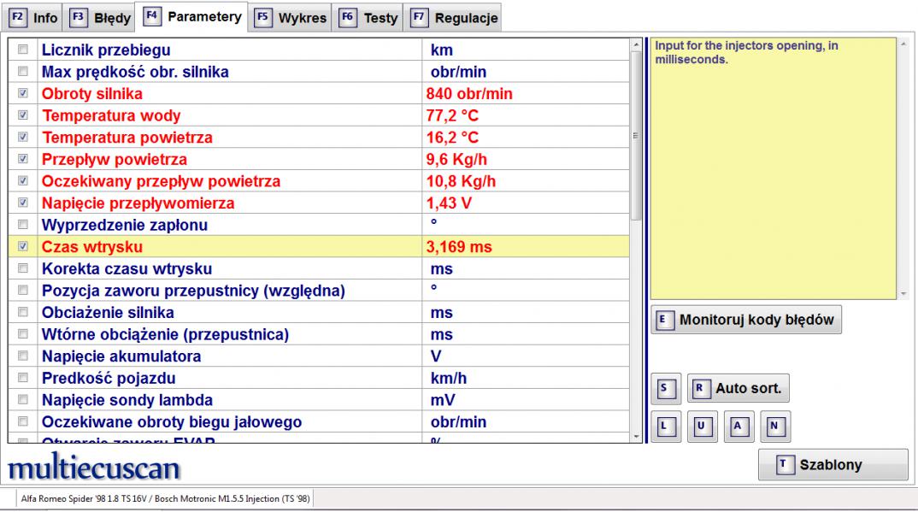Select the Czas wtrysku parameter row

point(319,246)
